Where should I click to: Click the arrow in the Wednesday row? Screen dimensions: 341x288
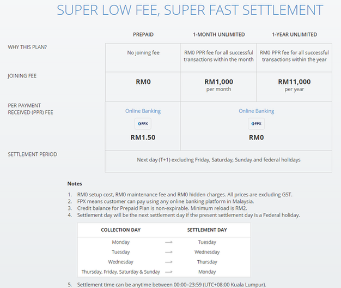pos(169,262)
